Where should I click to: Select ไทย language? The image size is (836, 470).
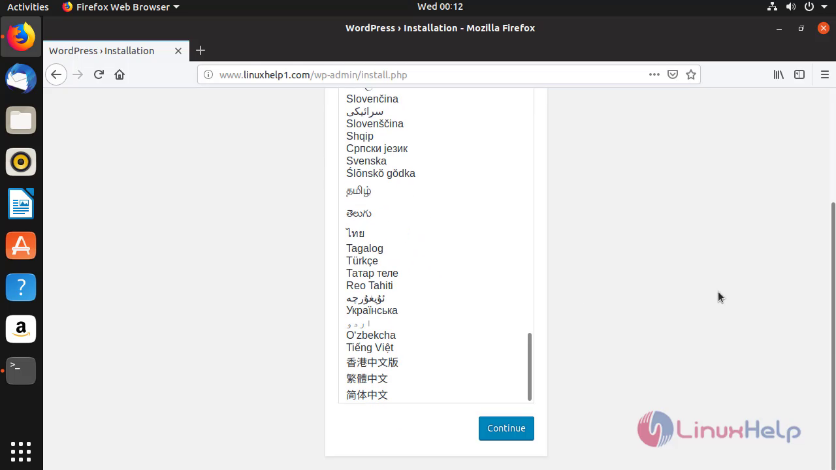point(355,233)
